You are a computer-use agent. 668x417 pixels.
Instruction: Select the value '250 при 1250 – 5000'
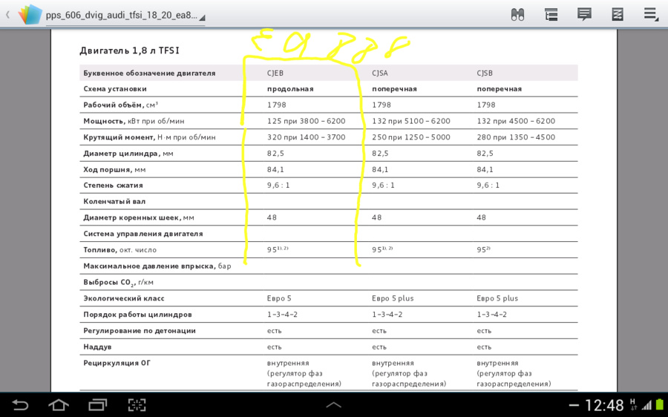tap(411, 137)
